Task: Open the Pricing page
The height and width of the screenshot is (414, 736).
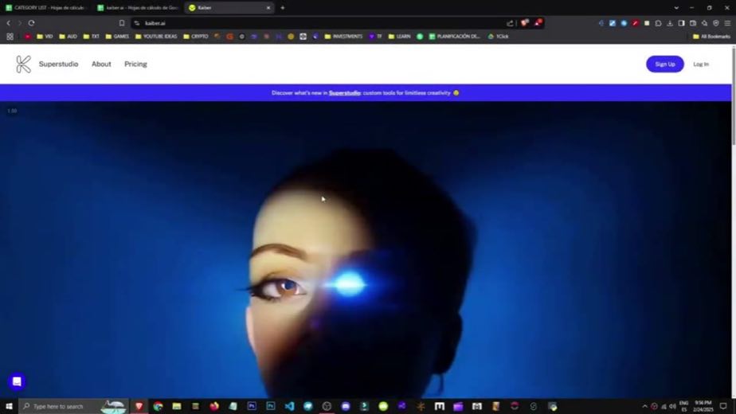Action: pyautogui.click(x=135, y=64)
